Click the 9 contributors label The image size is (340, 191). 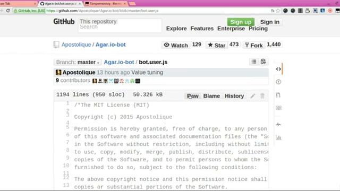click(x=73, y=80)
